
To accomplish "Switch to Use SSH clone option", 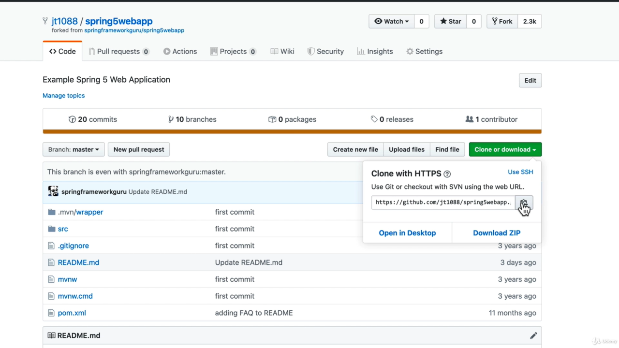I will 520,172.
